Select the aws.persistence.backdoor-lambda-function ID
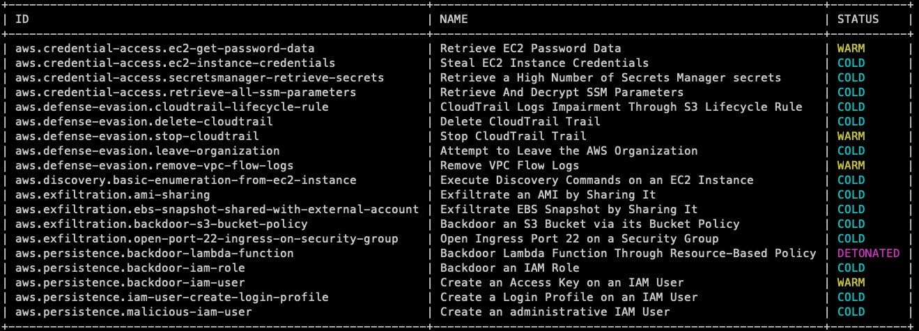 154,253
